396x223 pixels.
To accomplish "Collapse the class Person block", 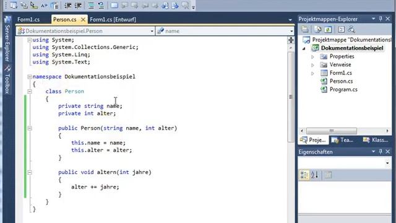I will 30,91.
